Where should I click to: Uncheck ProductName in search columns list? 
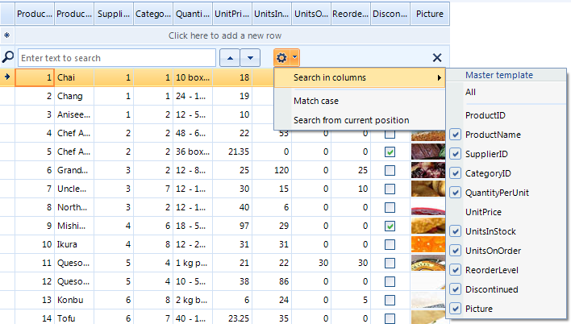[x=456, y=135]
